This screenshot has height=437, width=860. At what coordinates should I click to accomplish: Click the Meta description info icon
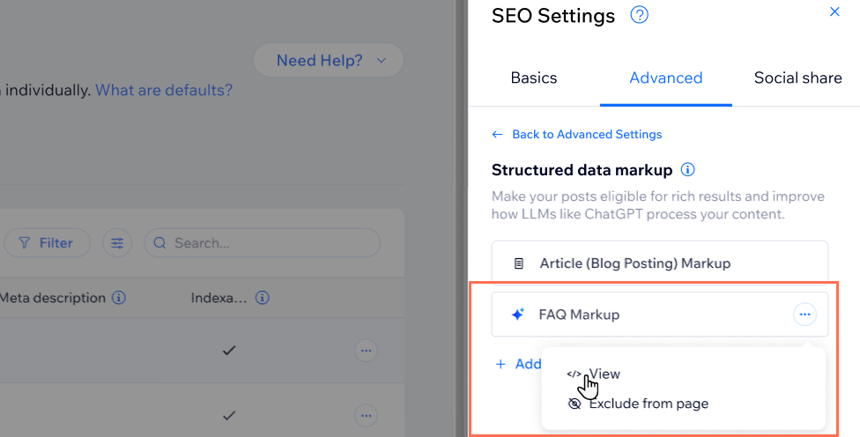tap(119, 298)
